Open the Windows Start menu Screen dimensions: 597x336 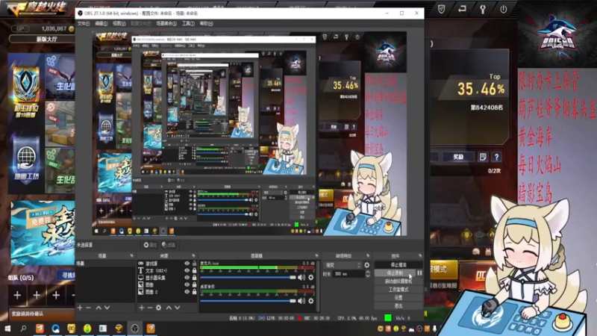pyautogui.click(x=7, y=329)
